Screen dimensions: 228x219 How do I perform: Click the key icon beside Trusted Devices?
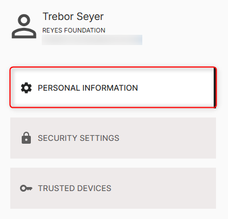coord(26,188)
